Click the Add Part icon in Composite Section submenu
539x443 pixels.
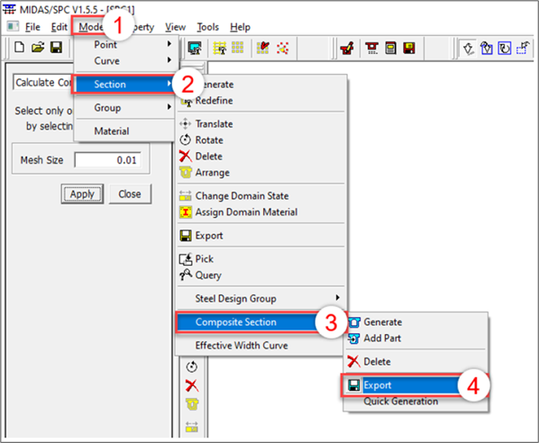[x=354, y=339]
